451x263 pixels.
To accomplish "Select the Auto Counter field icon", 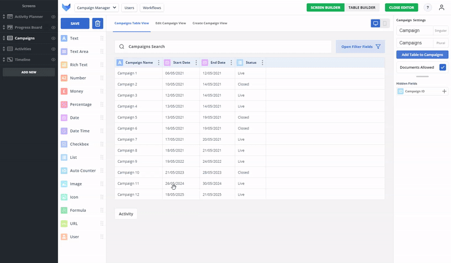I will [x=64, y=171].
